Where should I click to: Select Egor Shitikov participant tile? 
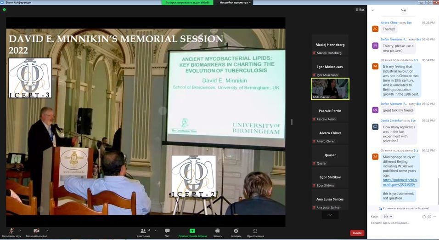click(x=330, y=178)
